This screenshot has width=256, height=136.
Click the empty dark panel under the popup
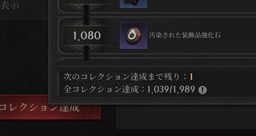[x=187, y=117]
